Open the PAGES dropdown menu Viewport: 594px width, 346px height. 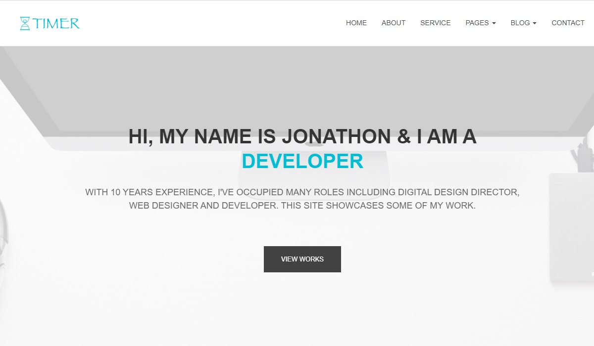(477, 23)
